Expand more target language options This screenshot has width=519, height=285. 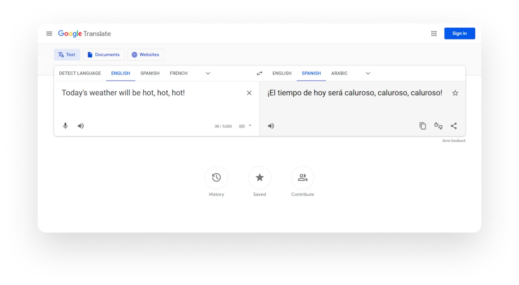point(367,73)
